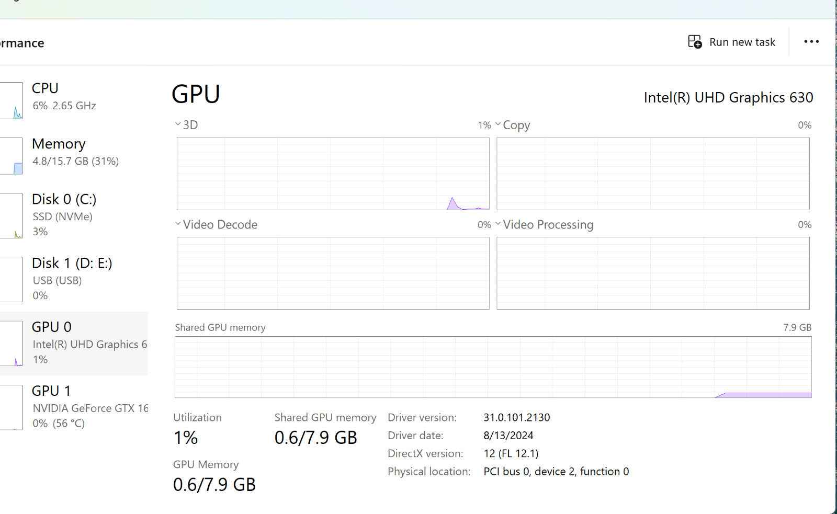Click the Copy engine usage graph
This screenshot has height=514, width=837.
coord(653,174)
